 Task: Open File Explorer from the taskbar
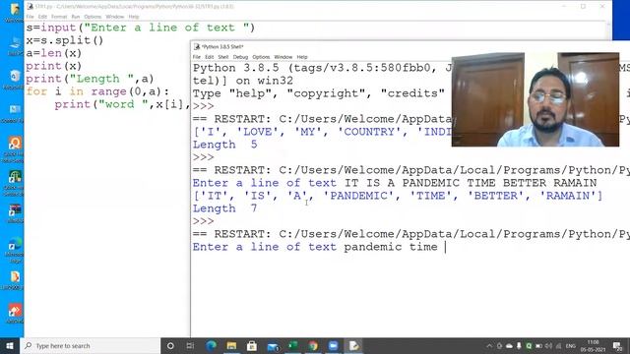pyautogui.click(x=231, y=346)
